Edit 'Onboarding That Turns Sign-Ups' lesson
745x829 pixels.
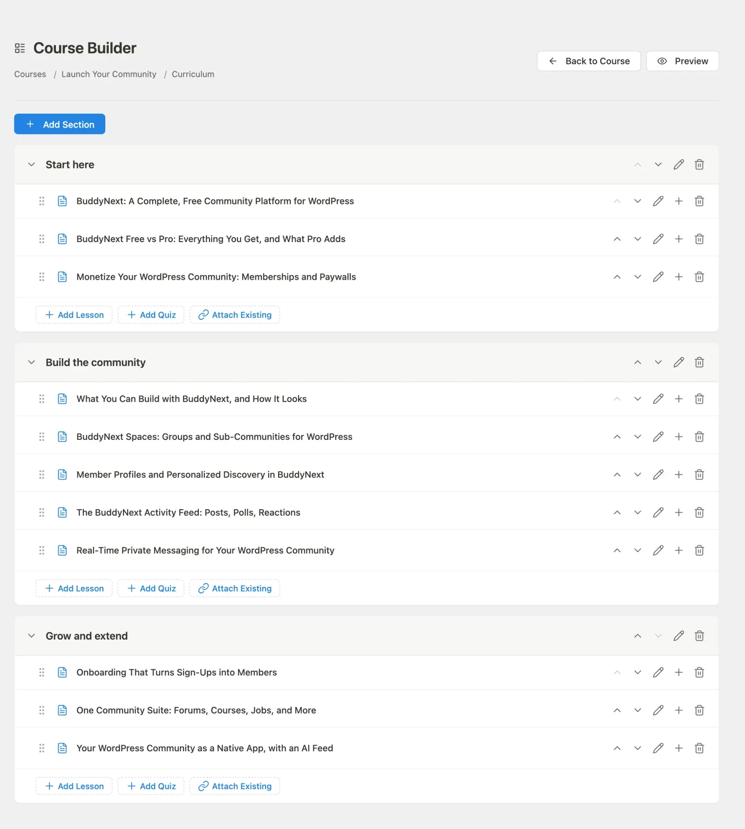[658, 673]
